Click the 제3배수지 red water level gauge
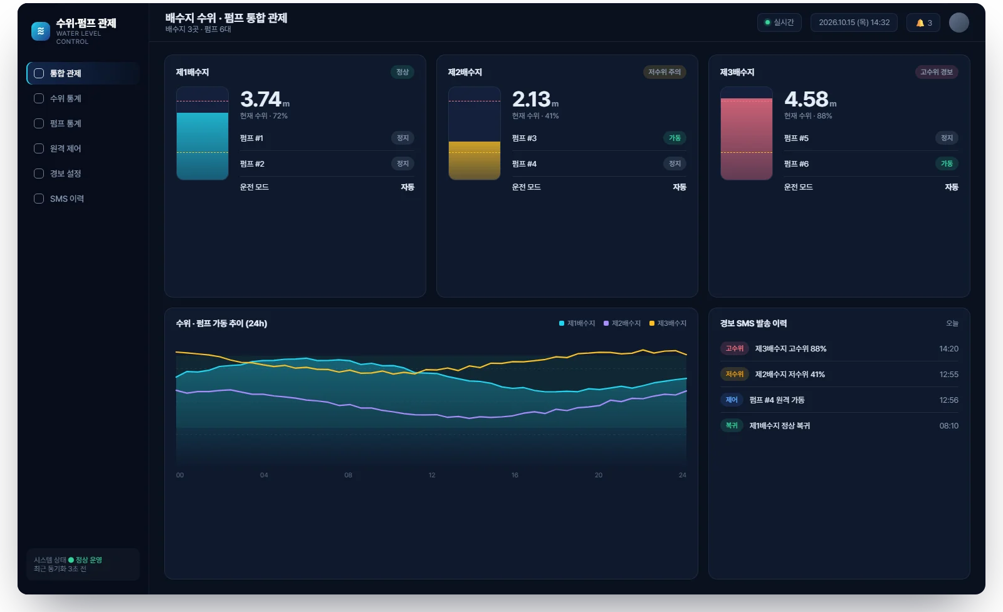 click(747, 133)
